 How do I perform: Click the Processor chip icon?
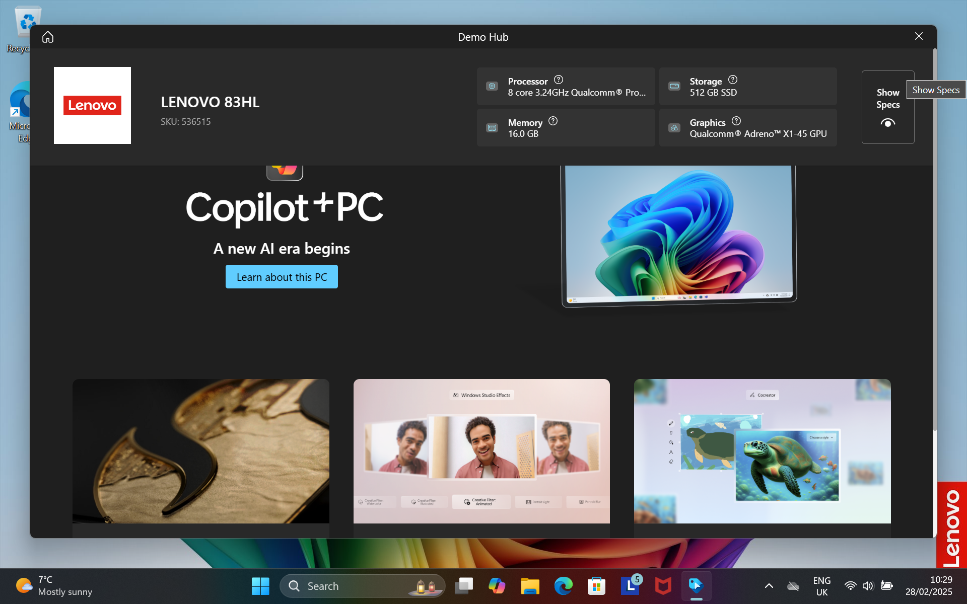click(492, 86)
